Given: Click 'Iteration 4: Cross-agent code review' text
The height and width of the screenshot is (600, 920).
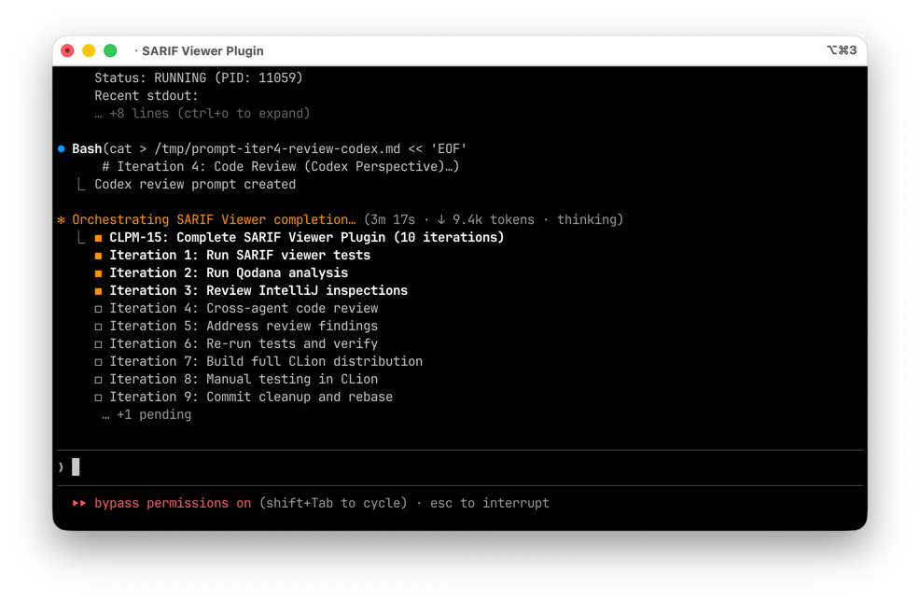Looking at the screenshot, I should (x=244, y=309).
